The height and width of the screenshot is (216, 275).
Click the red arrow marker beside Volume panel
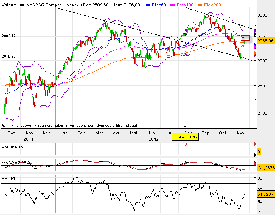pos(255,144)
